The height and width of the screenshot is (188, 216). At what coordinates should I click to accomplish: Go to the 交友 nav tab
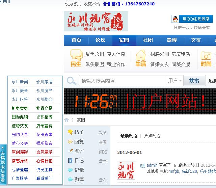tap(196, 40)
